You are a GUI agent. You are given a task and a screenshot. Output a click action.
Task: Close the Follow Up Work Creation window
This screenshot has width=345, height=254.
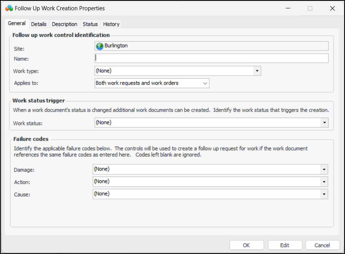pyautogui.click(x=332, y=8)
